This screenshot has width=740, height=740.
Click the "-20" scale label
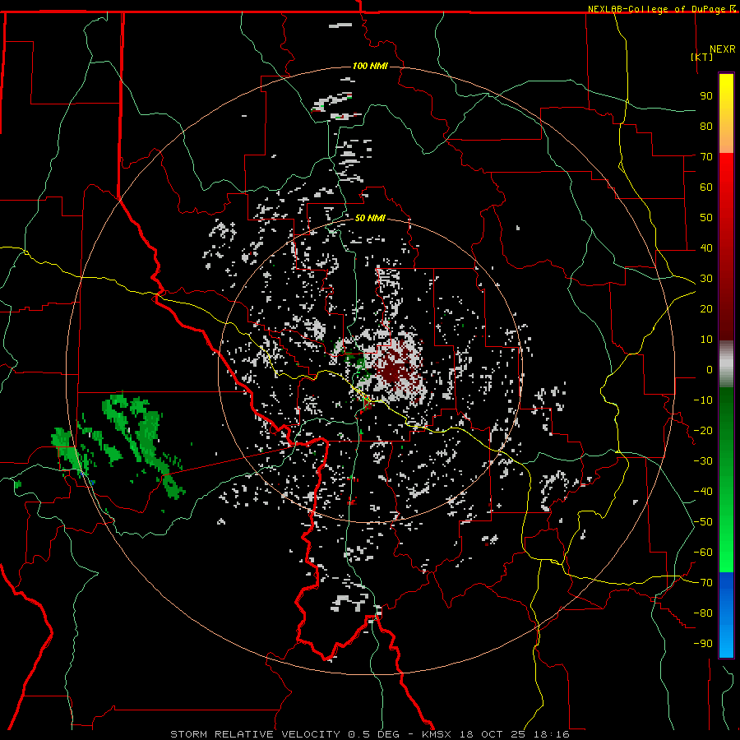703,430
